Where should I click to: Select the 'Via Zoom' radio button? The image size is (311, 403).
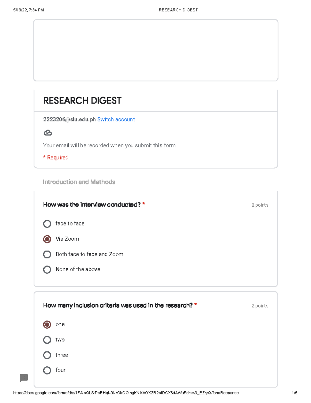tap(47, 239)
